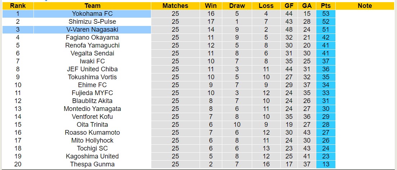The height and width of the screenshot is (170, 397).
Task: Click on Fagiano Okayama team name
Action: click(92, 37)
